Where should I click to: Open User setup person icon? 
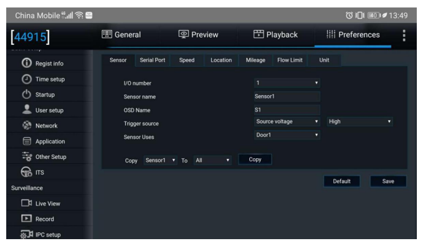click(x=27, y=110)
